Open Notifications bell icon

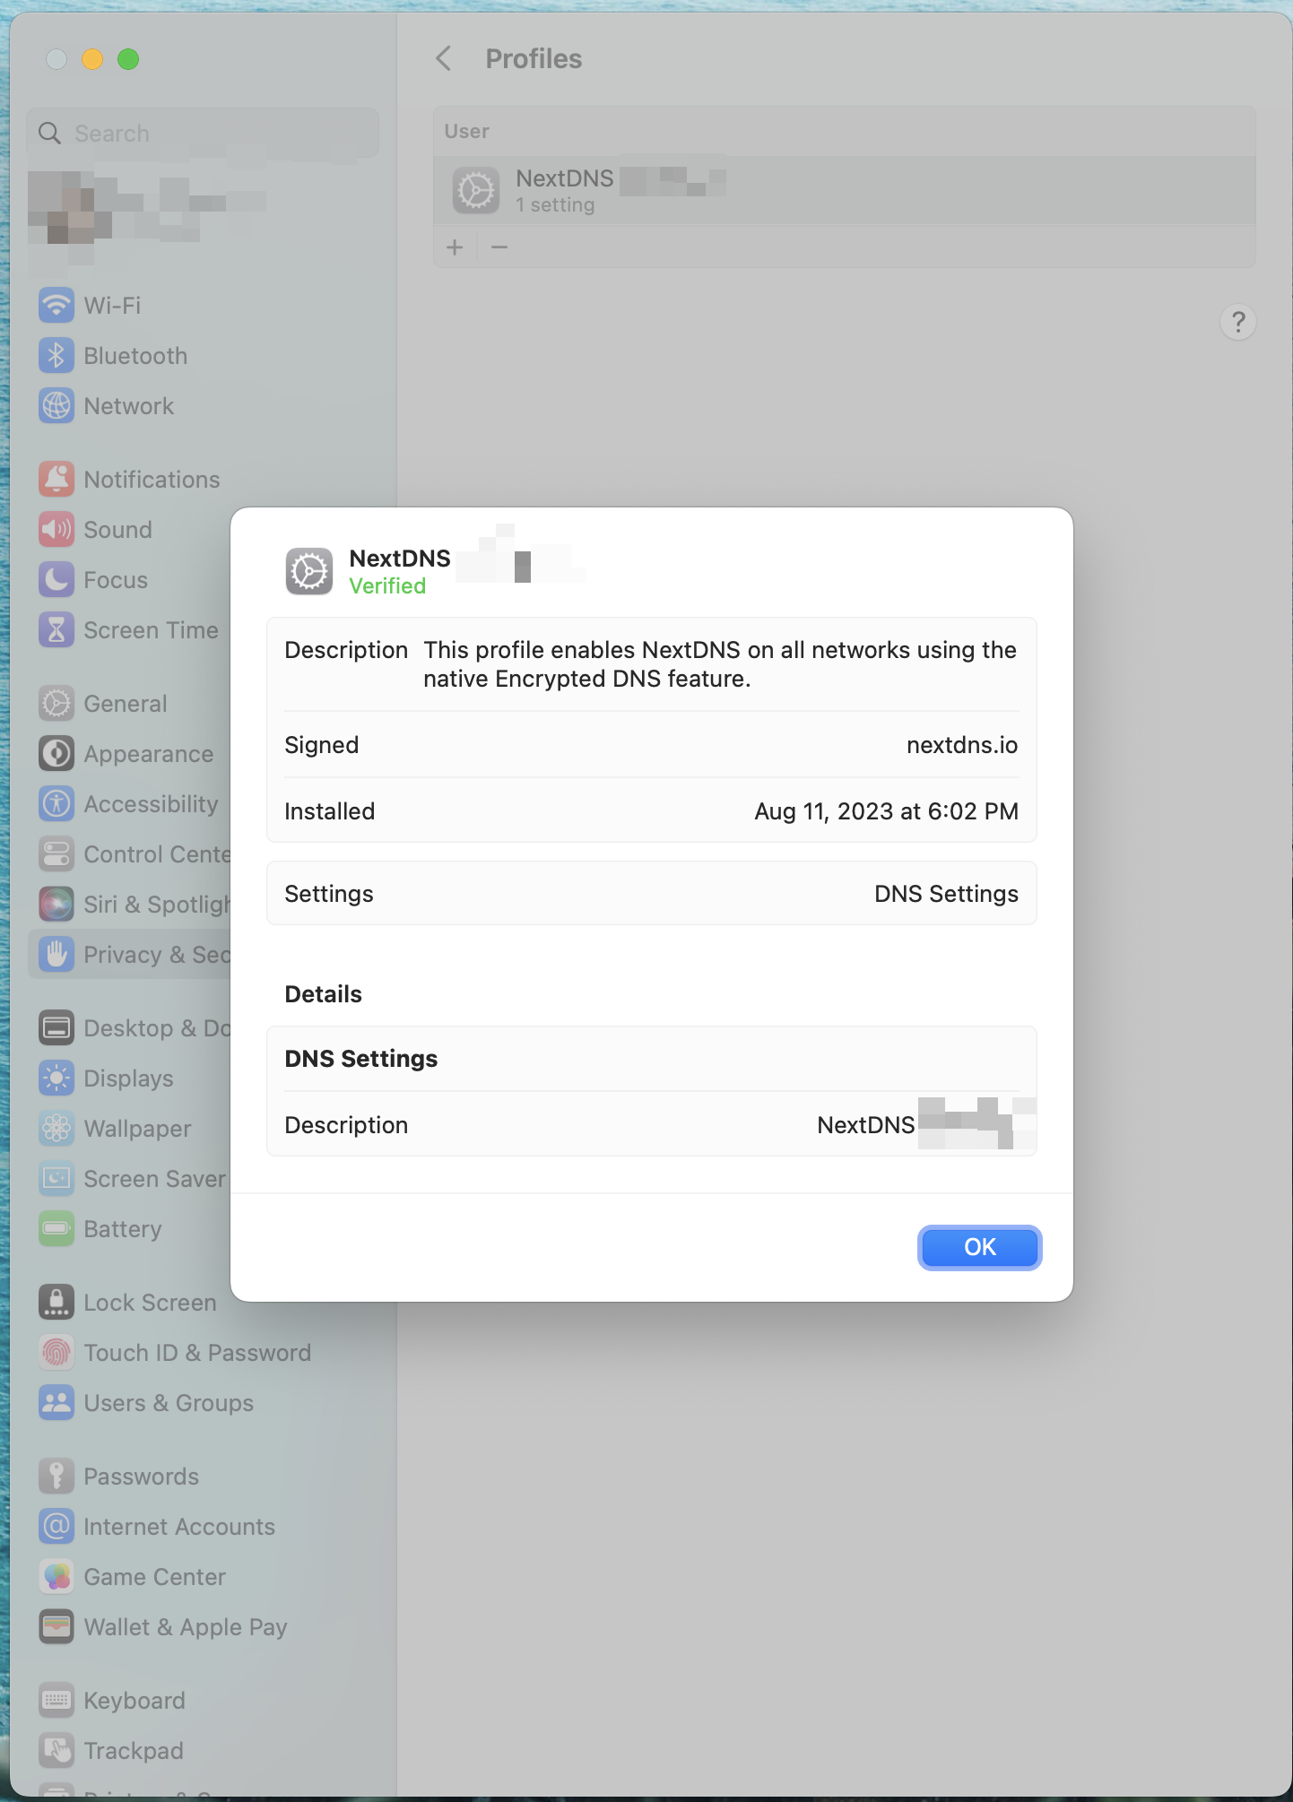pyautogui.click(x=56, y=480)
